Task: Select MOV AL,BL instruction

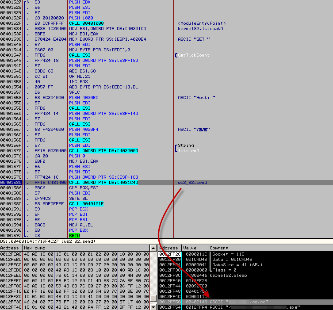Action: 81,225
